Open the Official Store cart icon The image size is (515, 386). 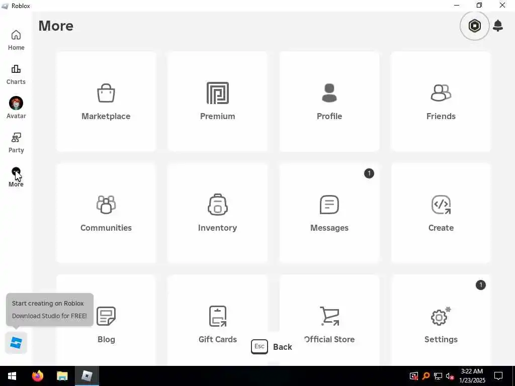pyautogui.click(x=329, y=316)
